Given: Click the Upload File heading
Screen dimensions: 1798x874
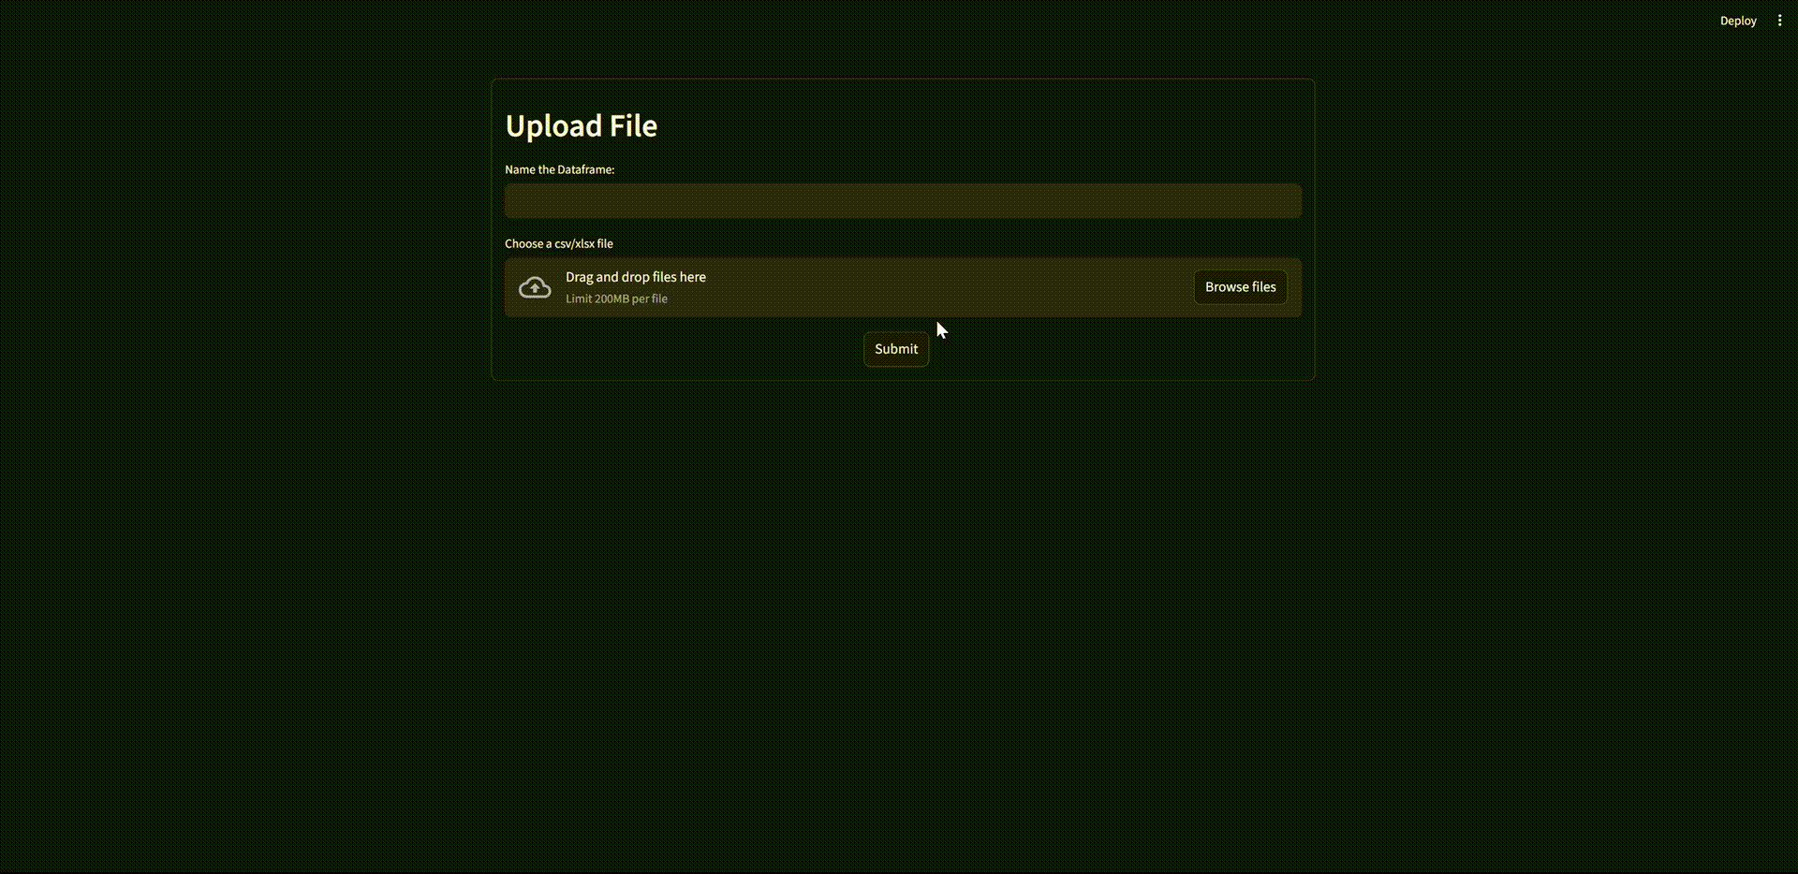Looking at the screenshot, I should (581, 126).
